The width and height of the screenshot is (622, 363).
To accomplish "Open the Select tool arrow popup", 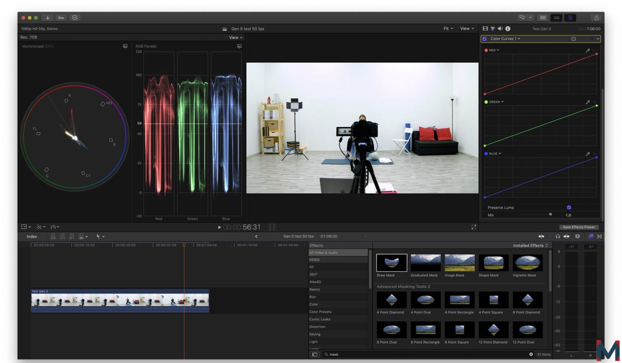I will coord(100,236).
